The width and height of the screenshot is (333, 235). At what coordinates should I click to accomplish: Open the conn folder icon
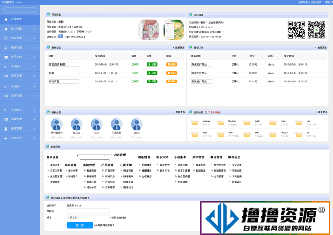[x=273, y=123]
